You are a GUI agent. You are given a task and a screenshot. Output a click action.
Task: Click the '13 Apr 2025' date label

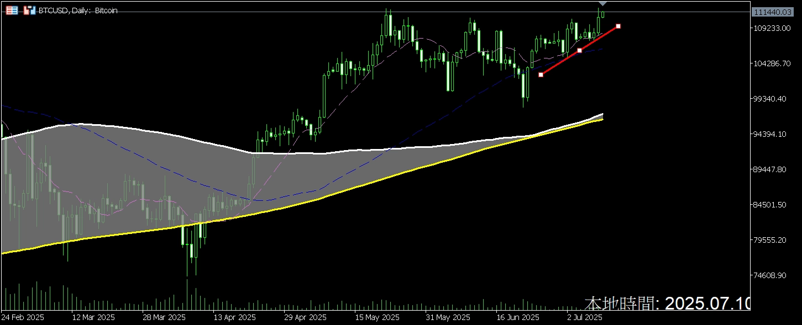coord(235,318)
